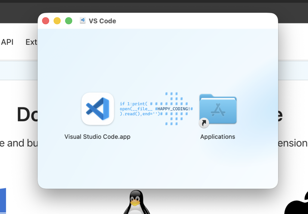This screenshot has width=308, height=214.
Task: Click the 'Applications' folder name label
Action: point(218,137)
